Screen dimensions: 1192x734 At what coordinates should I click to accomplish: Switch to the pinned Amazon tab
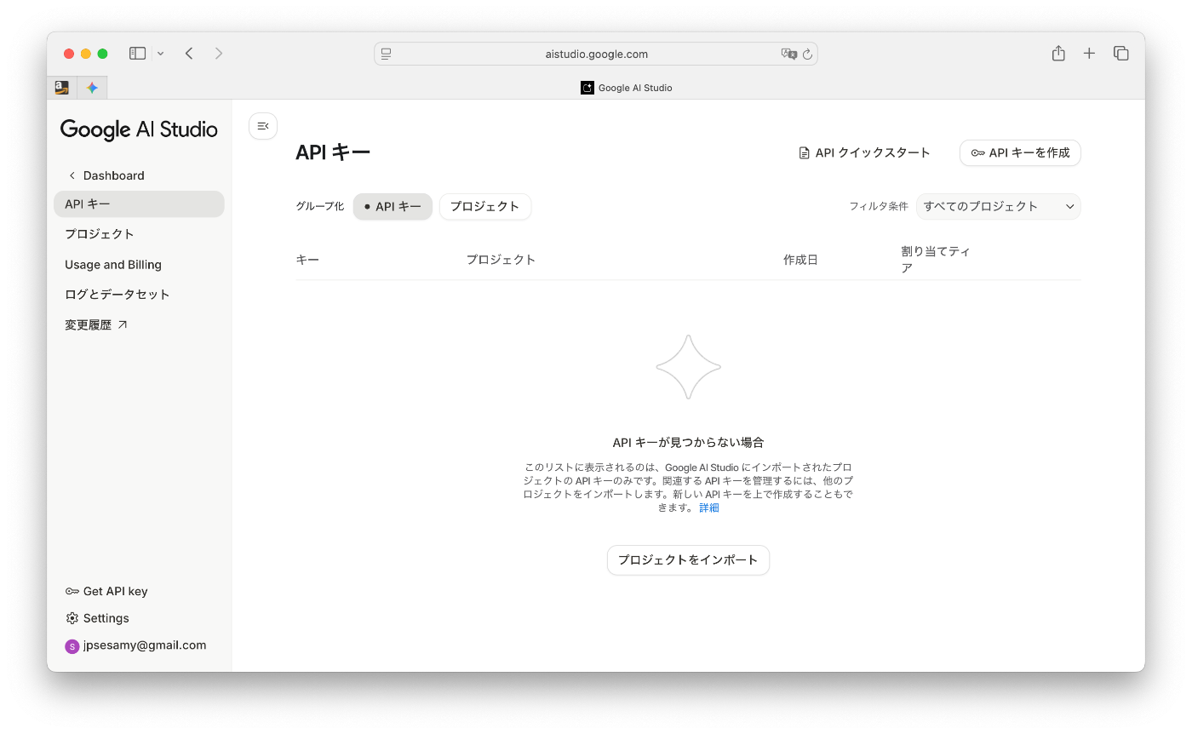[x=61, y=88]
